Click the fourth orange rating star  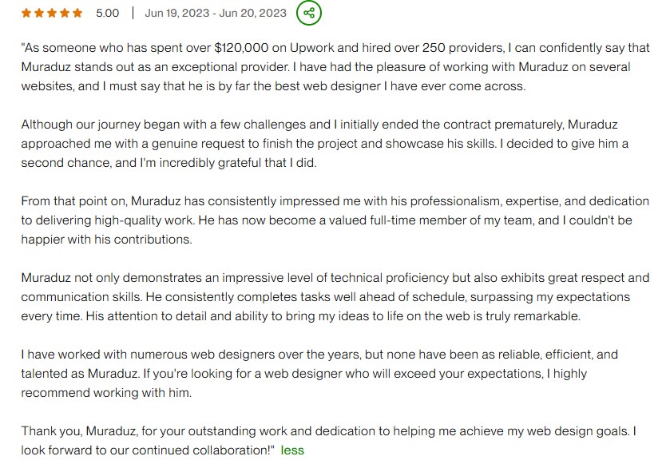[x=65, y=13]
